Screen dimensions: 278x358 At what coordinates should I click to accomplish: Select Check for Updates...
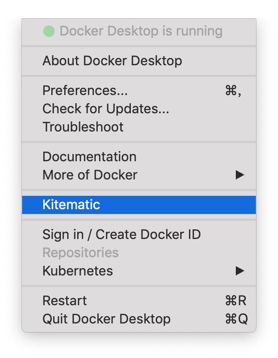point(139,108)
